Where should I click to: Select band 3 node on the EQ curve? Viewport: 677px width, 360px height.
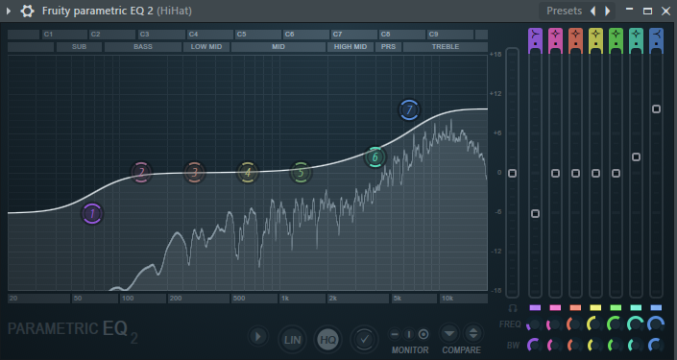(195, 173)
